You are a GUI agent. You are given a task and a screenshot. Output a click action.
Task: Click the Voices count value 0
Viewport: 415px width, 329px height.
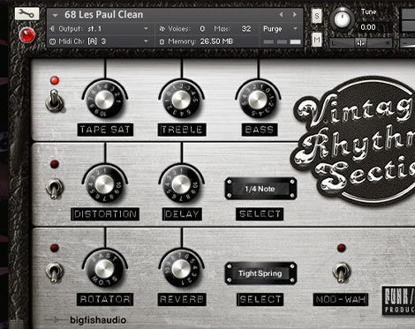[202, 29]
